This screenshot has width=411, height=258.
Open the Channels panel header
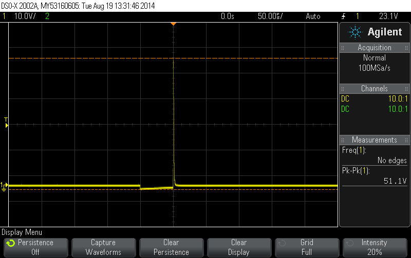pyautogui.click(x=375, y=88)
